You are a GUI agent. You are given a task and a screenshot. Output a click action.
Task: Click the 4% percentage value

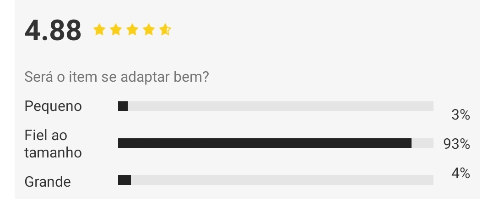click(x=460, y=173)
